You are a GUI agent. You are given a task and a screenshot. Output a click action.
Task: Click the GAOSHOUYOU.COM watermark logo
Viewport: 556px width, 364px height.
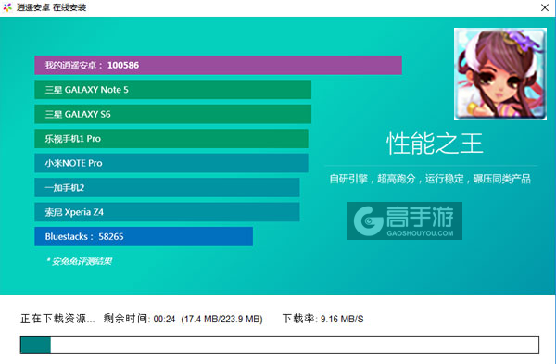(x=404, y=220)
